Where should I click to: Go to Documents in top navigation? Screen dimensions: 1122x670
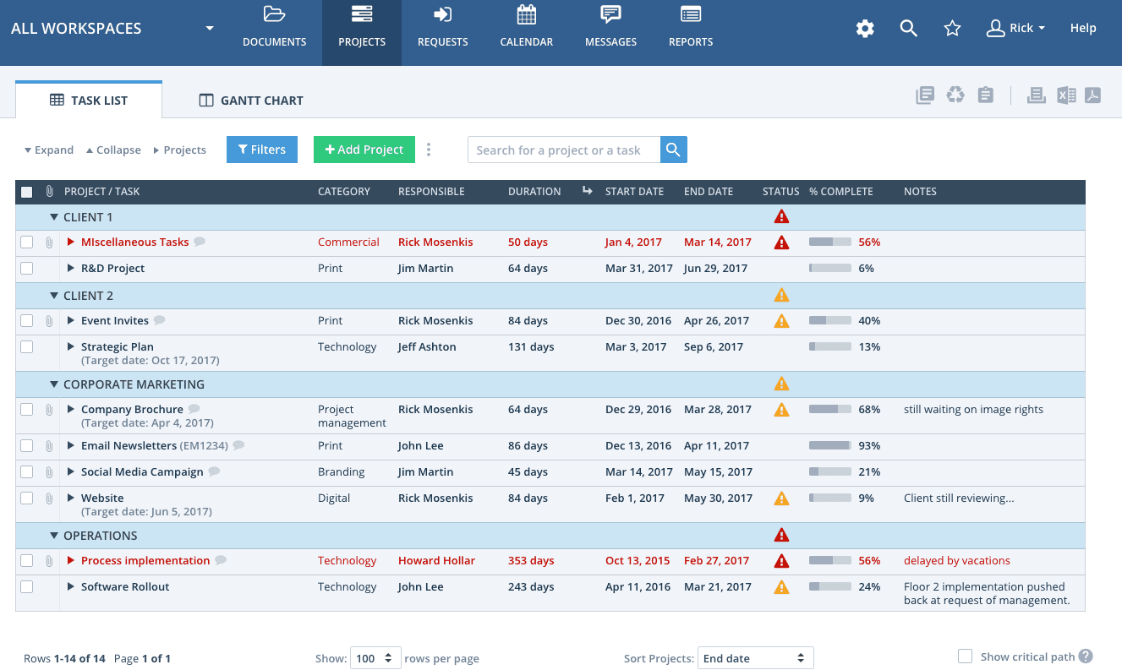click(x=274, y=29)
